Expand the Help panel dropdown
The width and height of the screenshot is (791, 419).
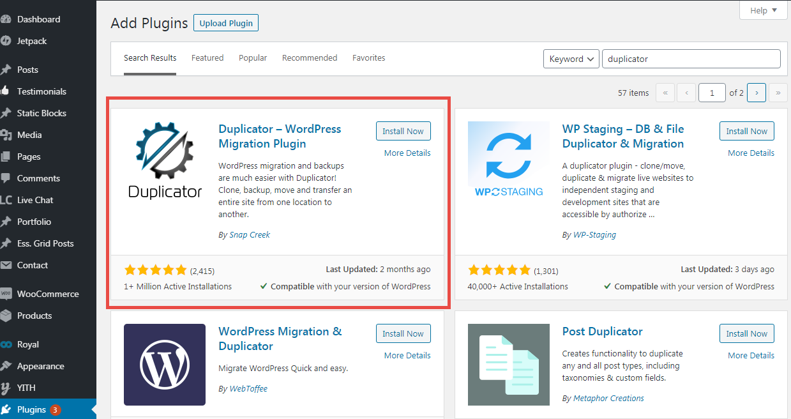click(764, 10)
